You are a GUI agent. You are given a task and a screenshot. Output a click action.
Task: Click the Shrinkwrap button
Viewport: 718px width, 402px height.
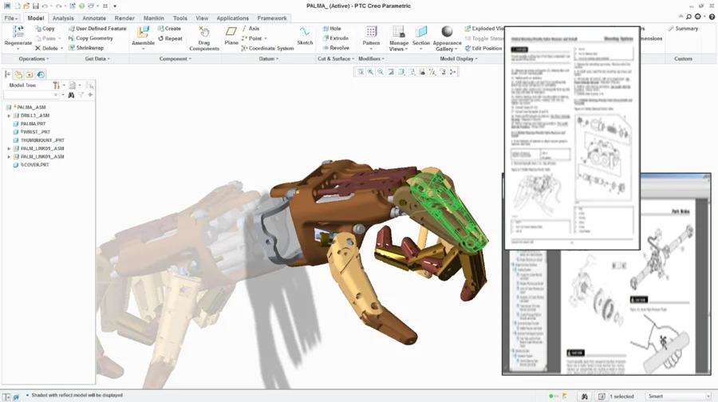tap(86, 48)
